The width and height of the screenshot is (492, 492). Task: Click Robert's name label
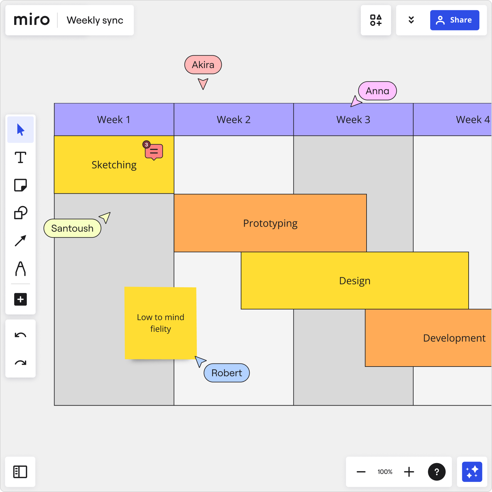click(227, 373)
